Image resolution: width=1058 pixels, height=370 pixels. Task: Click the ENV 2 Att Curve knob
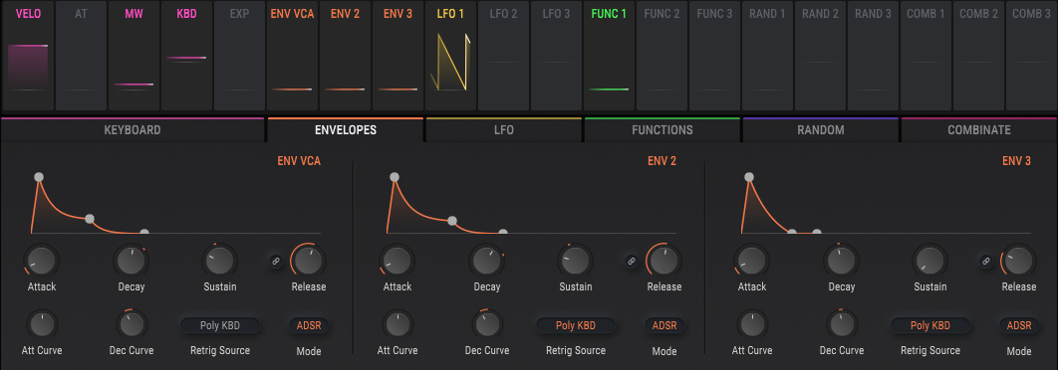[x=397, y=325]
